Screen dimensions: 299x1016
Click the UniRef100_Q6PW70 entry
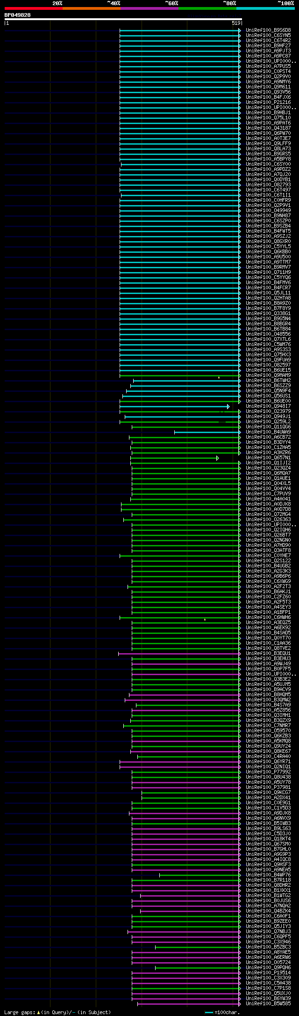point(268,133)
